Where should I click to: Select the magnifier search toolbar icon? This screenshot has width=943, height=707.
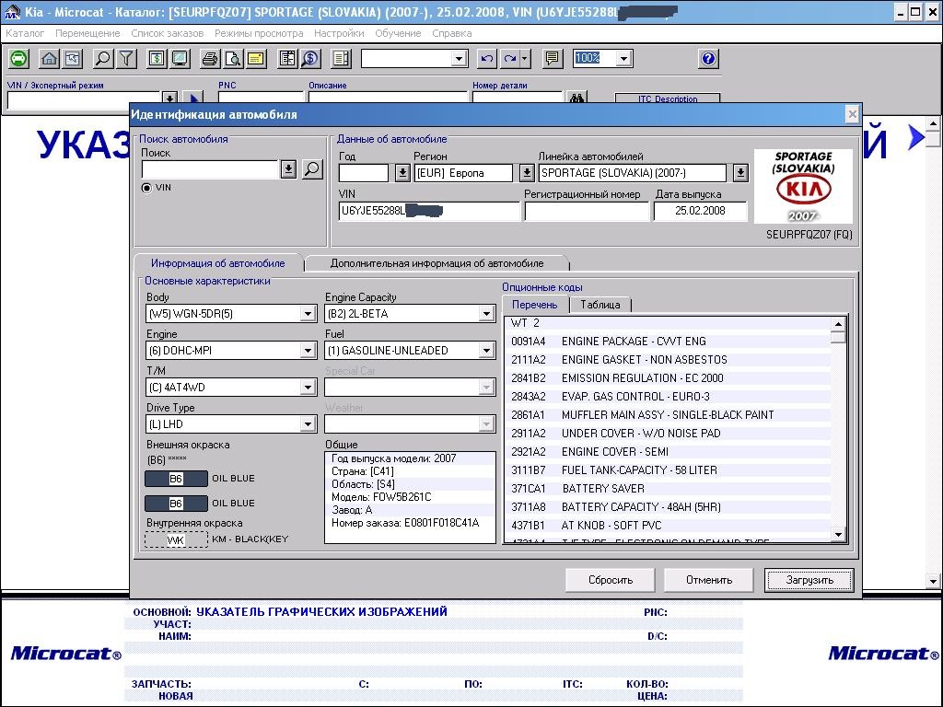103,58
